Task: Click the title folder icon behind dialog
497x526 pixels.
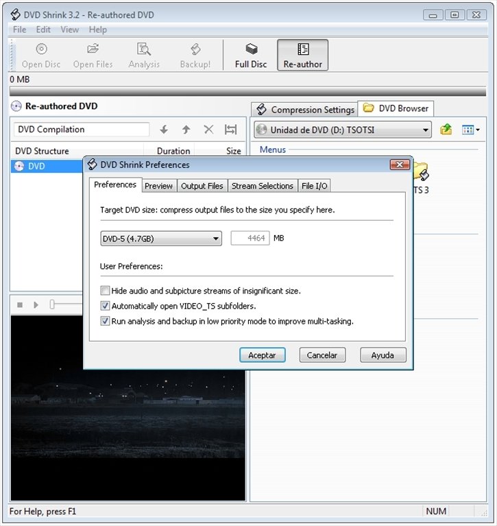Action: click(x=421, y=171)
